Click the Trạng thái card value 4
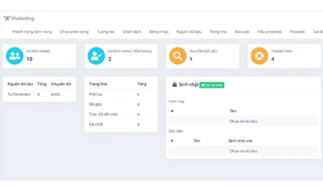Screen dimensions: 323x188 click(x=273, y=59)
